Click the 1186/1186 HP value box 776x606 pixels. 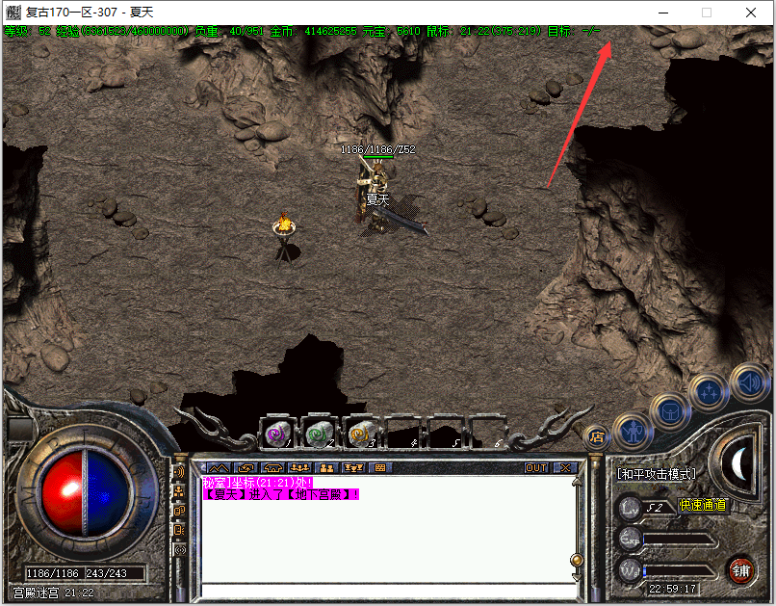point(52,573)
